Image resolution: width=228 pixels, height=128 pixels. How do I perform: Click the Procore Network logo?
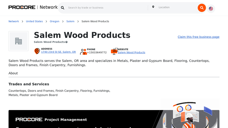point(33,7)
